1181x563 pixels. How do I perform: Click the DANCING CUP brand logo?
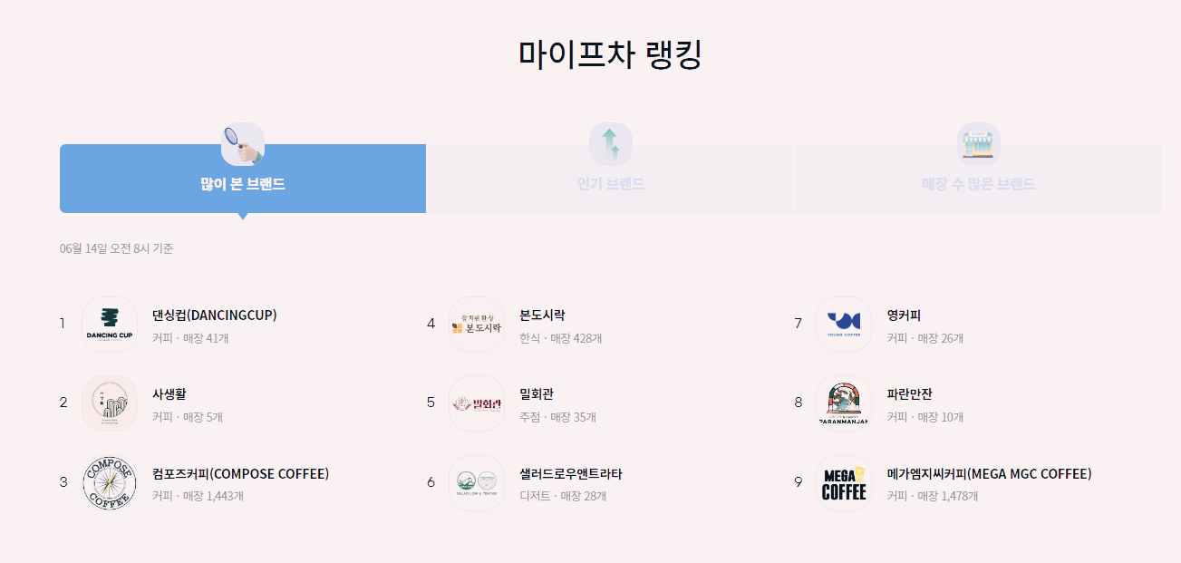[x=109, y=324]
